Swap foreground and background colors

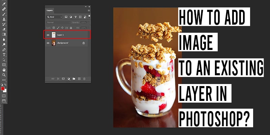(5, 85)
